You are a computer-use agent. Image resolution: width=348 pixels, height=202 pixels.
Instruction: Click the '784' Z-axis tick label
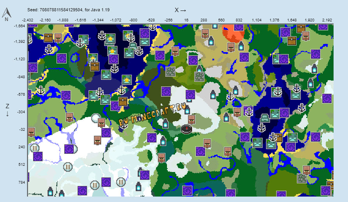point(22,182)
